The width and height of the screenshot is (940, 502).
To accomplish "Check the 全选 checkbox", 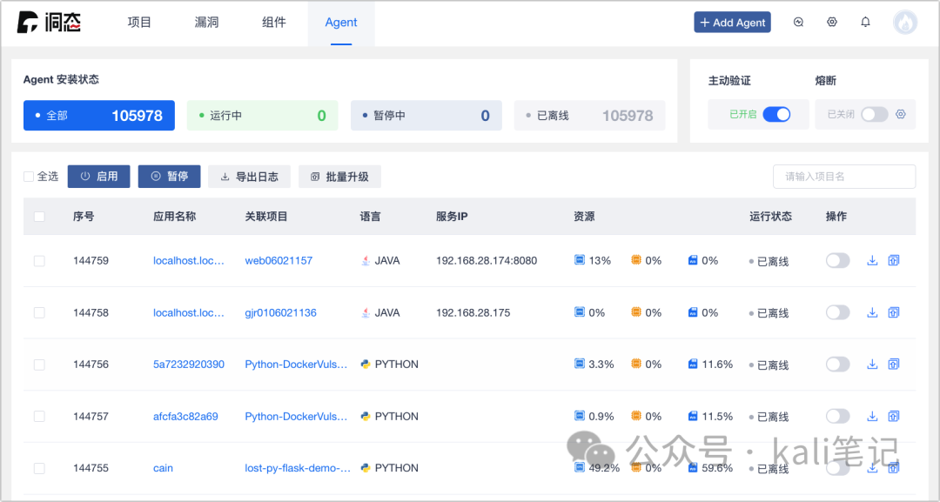I will pyautogui.click(x=28, y=176).
